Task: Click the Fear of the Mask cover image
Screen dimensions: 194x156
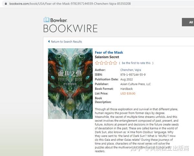Action: tap(70, 84)
